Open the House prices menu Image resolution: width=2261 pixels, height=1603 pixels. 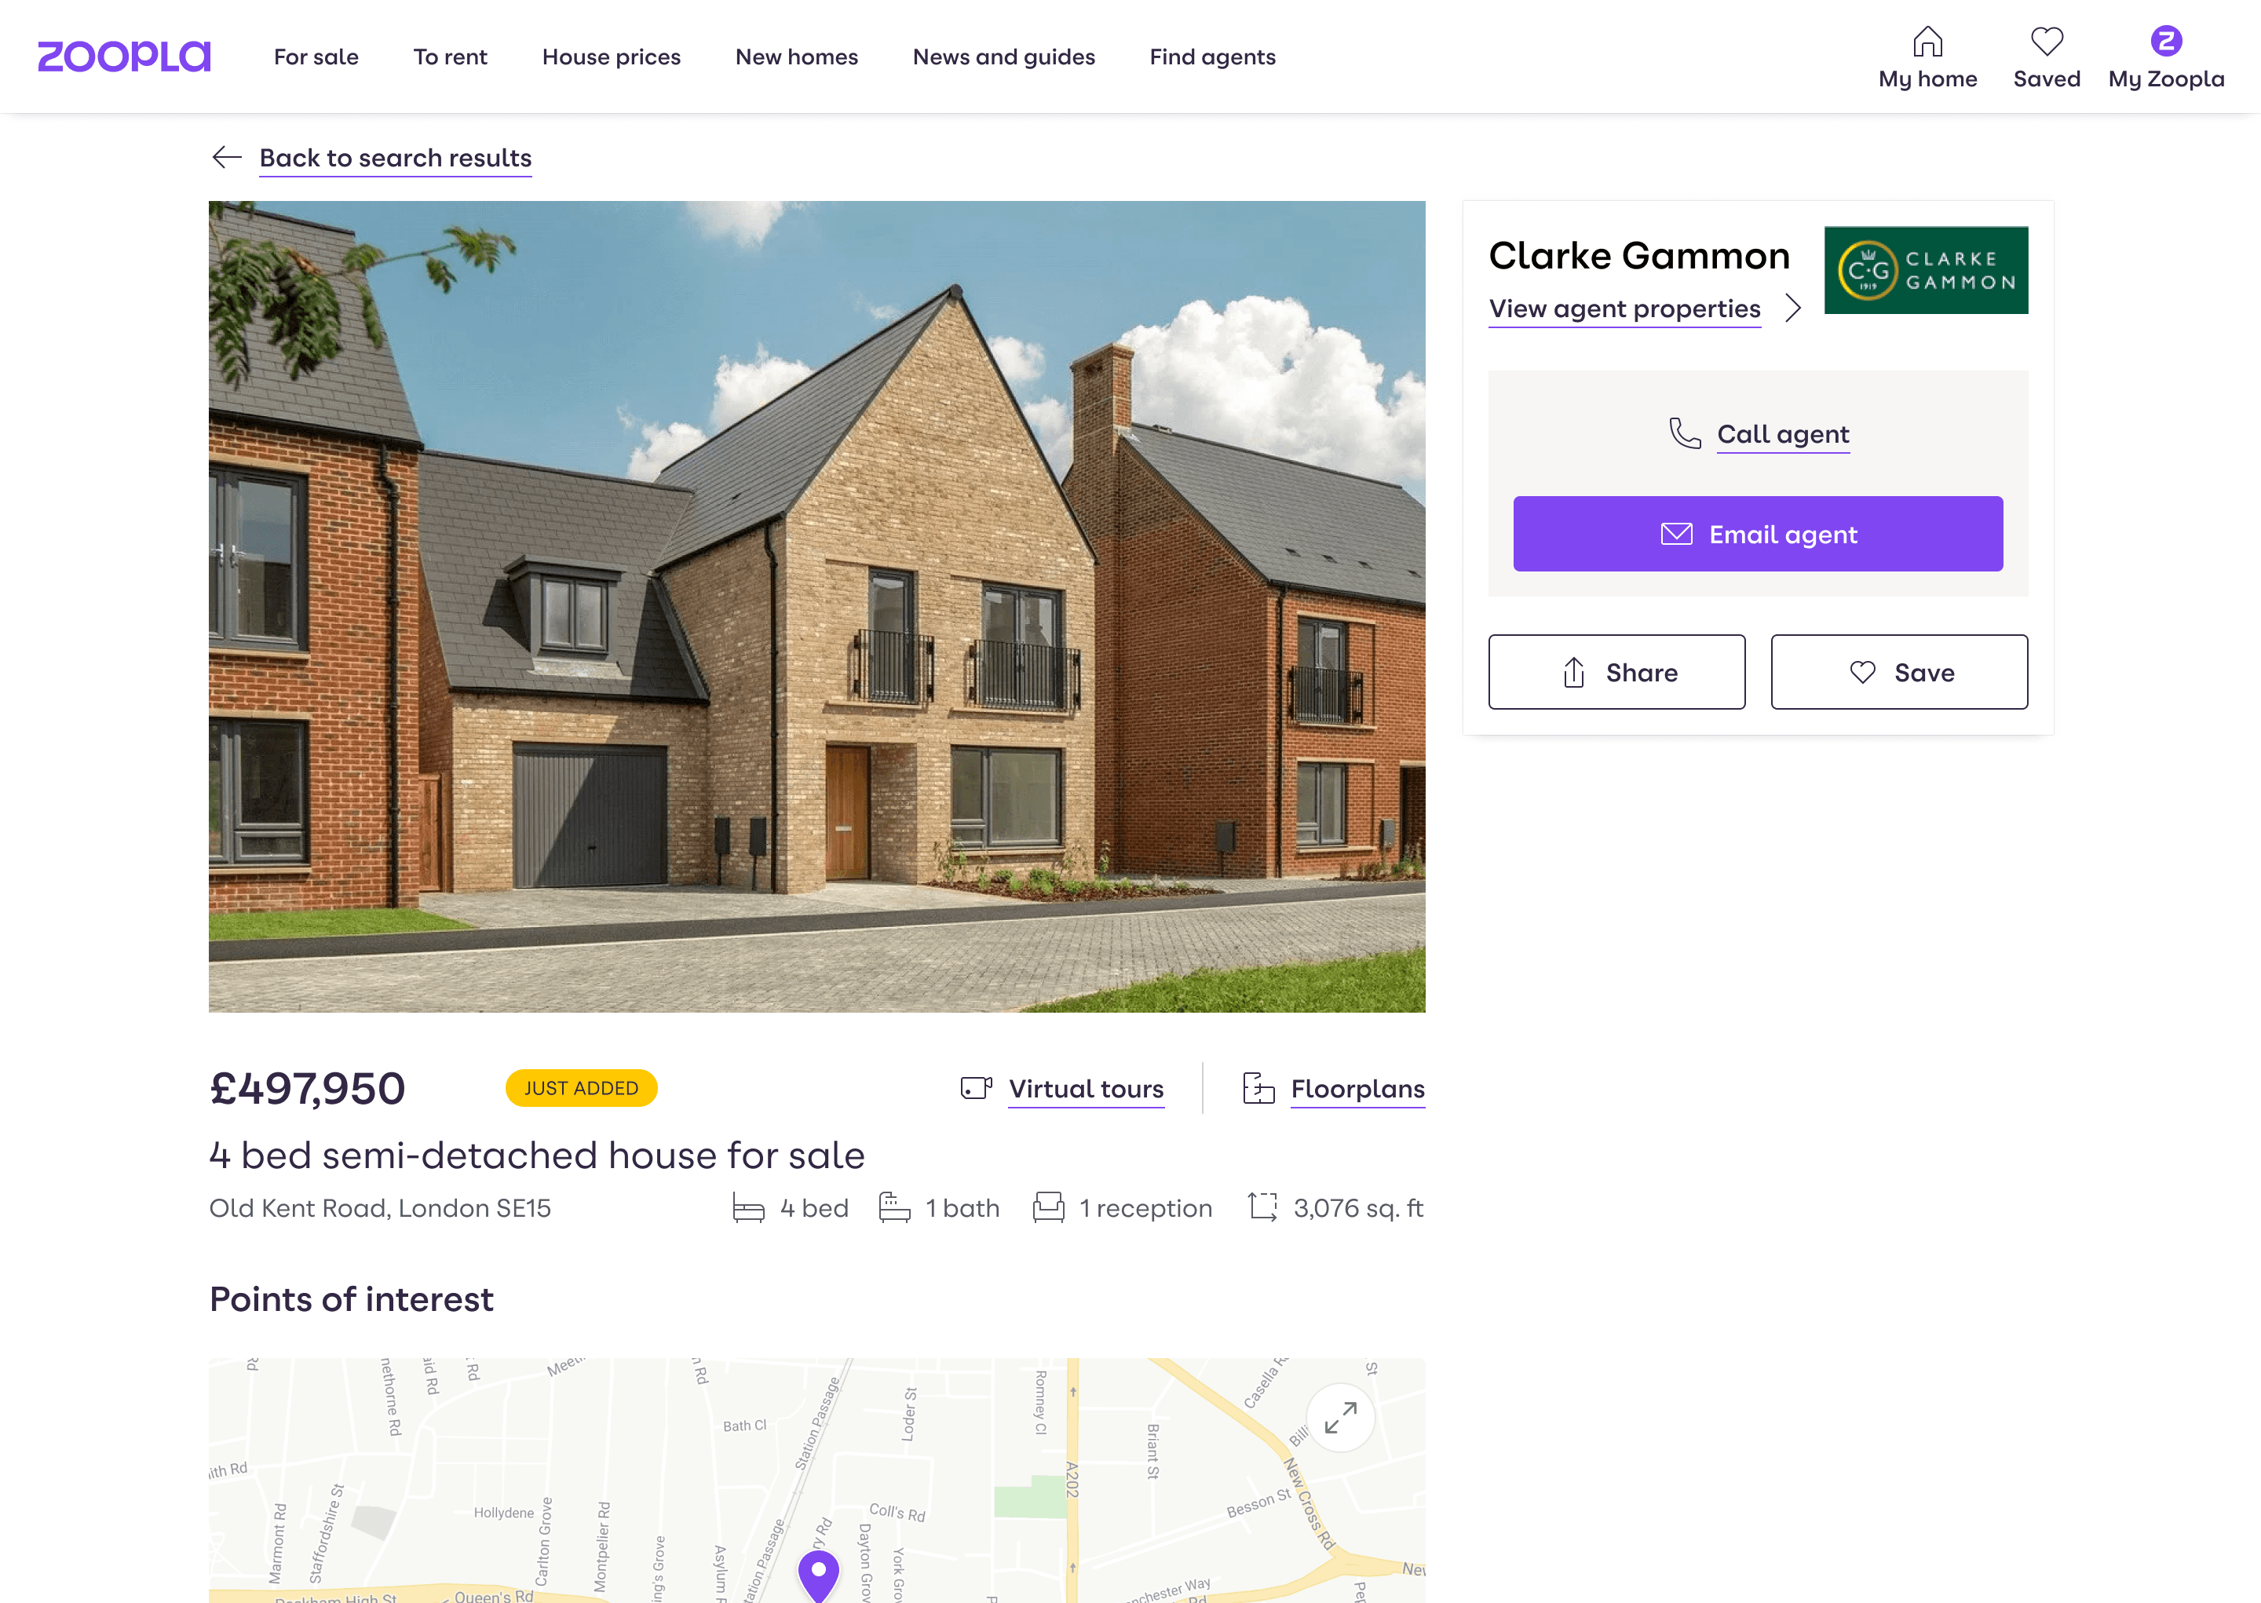tap(611, 57)
